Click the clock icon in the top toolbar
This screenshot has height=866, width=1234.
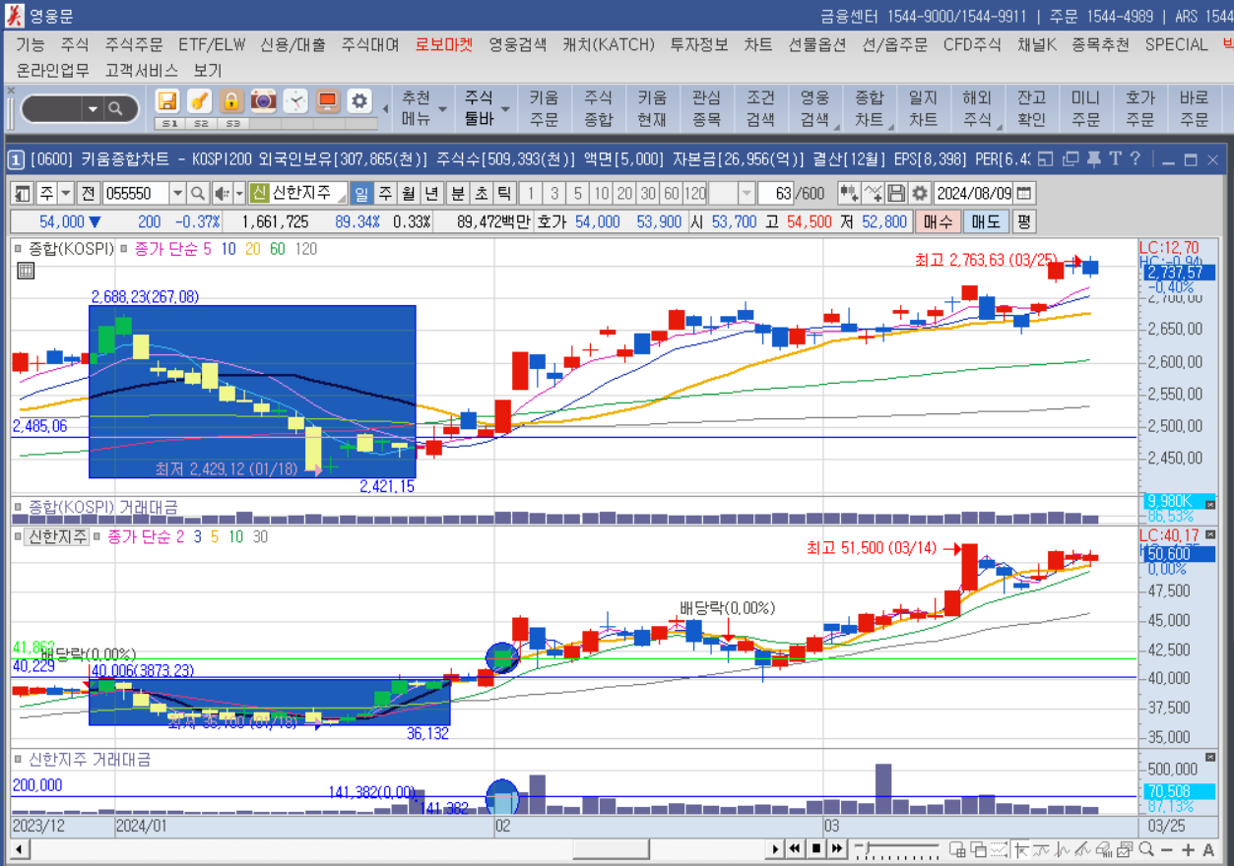295,101
